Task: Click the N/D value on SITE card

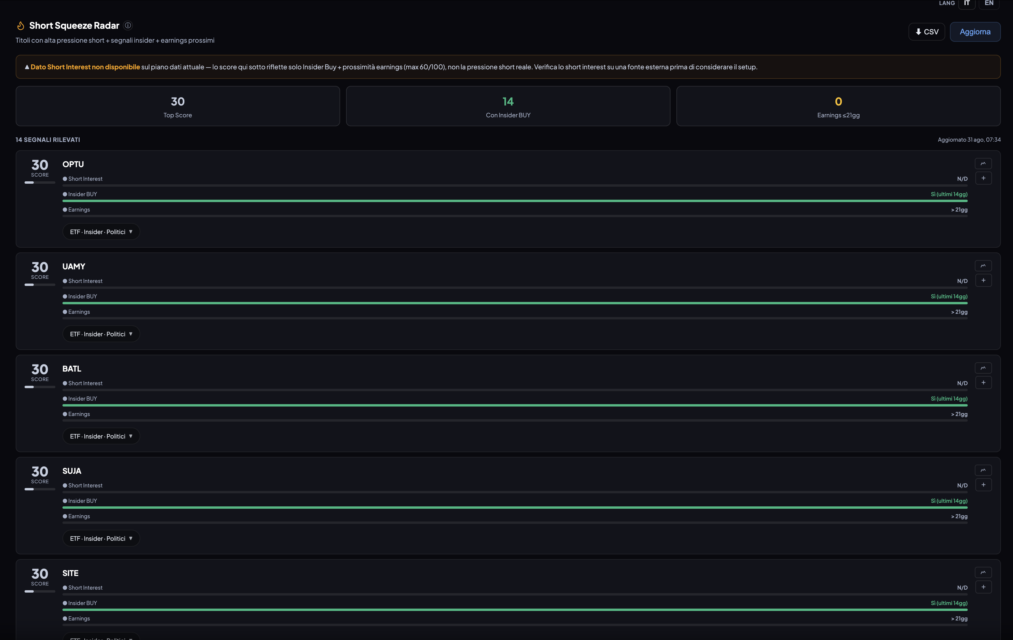Action: [962, 588]
